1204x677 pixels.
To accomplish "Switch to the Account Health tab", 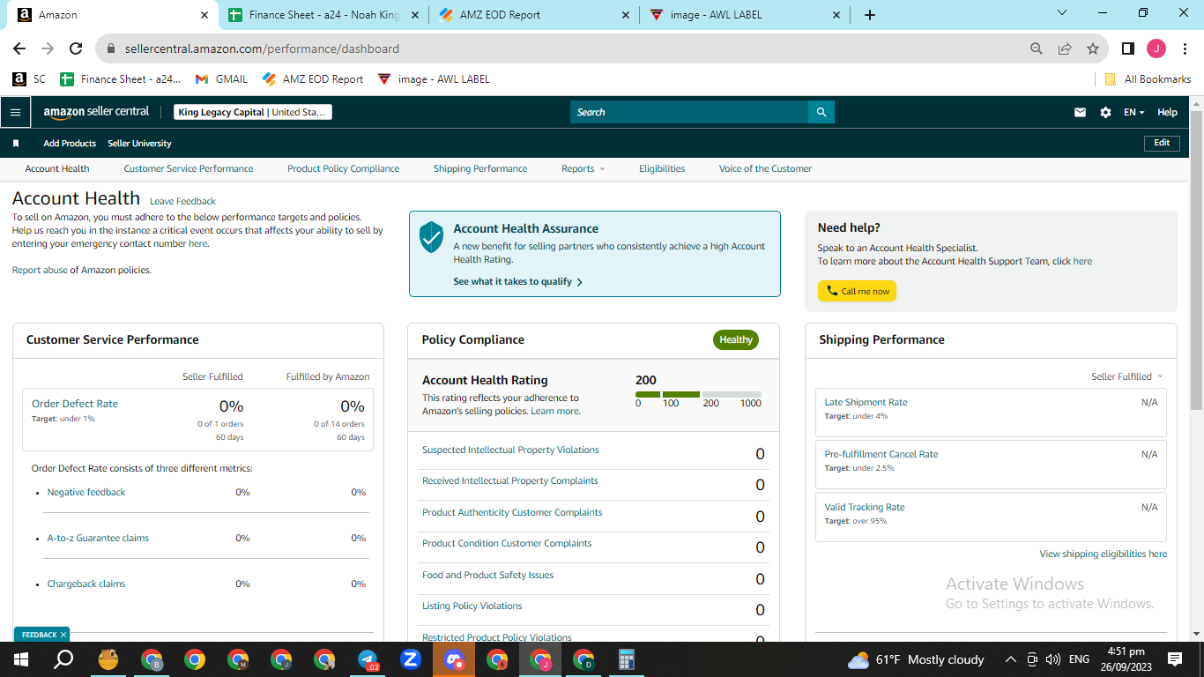I will click(x=57, y=168).
